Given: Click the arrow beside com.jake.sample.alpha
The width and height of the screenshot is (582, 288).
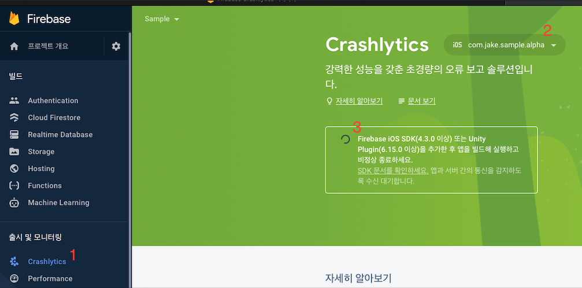Looking at the screenshot, I should pos(554,45).
